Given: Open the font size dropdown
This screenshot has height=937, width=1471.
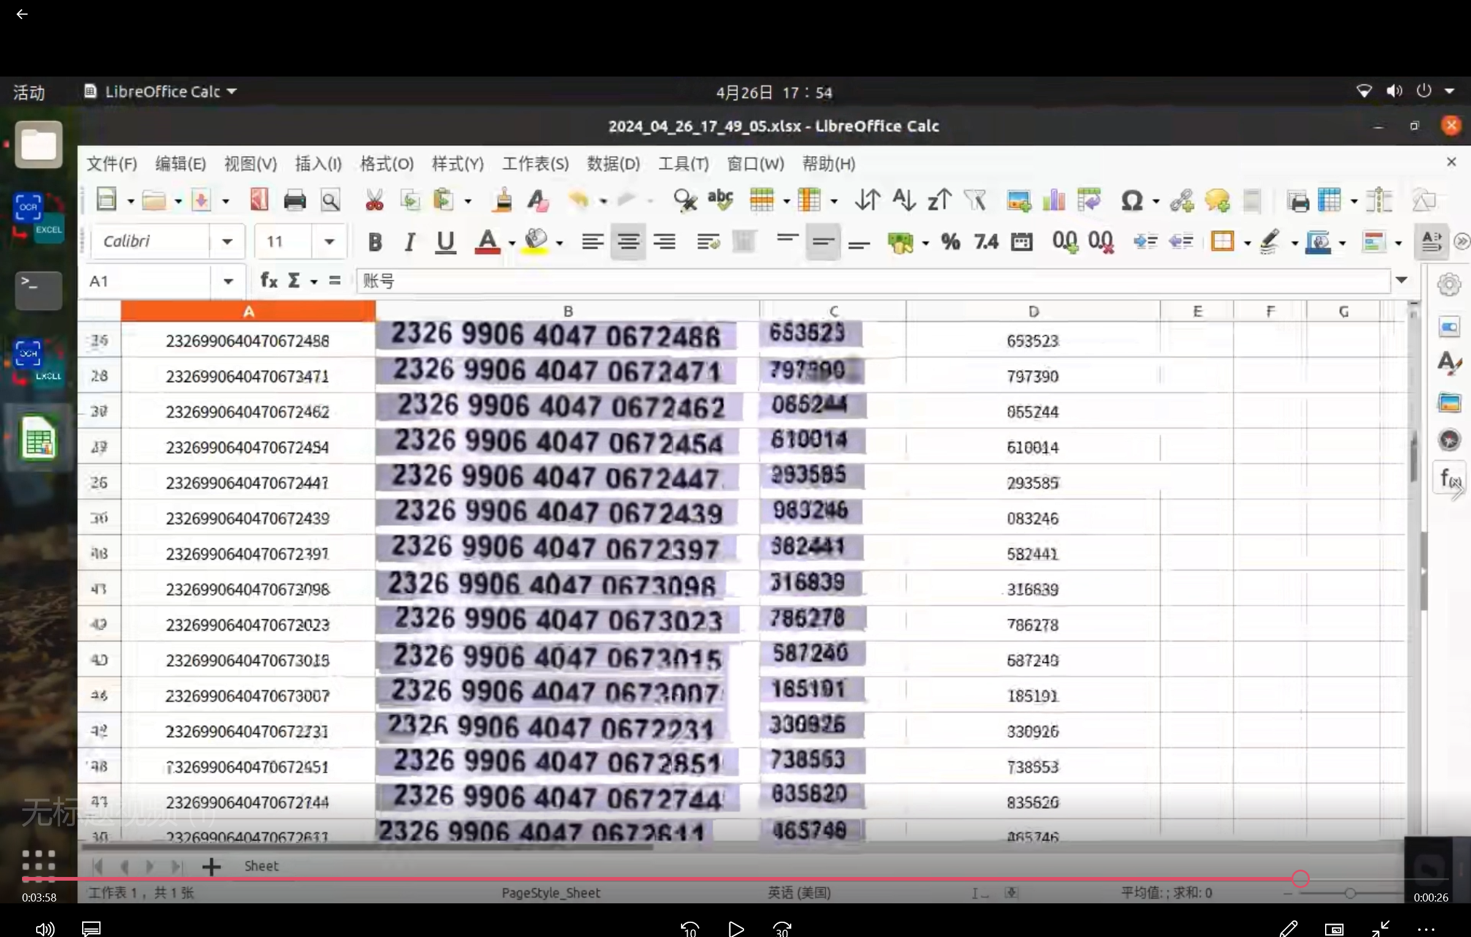Looking at the screenshot, I should point(329,241).
